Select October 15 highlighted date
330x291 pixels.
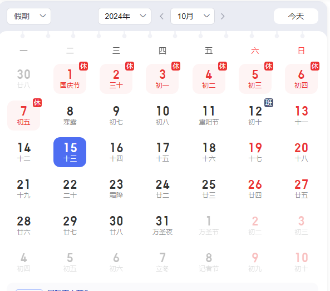[x=70, y=152]
